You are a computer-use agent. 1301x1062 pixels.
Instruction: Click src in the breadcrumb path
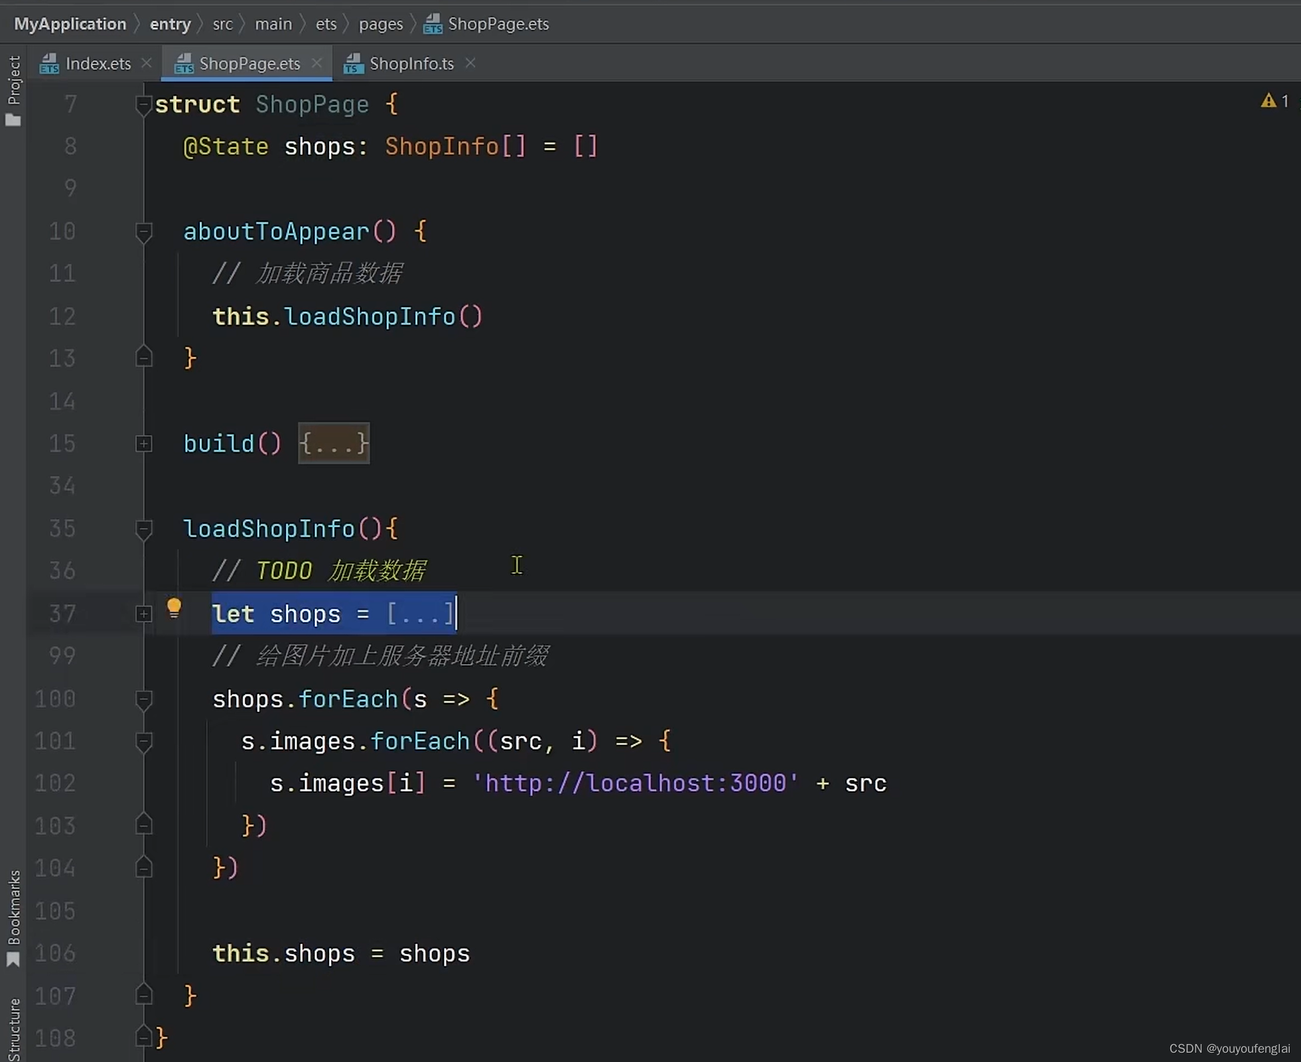(x=222, y=24)
